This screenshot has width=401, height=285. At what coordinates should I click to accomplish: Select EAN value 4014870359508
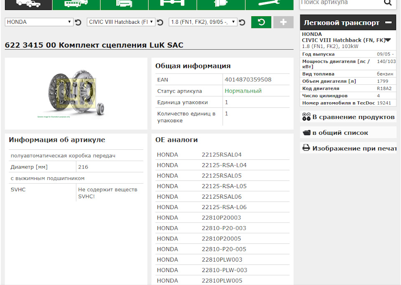tap(248, 80)
